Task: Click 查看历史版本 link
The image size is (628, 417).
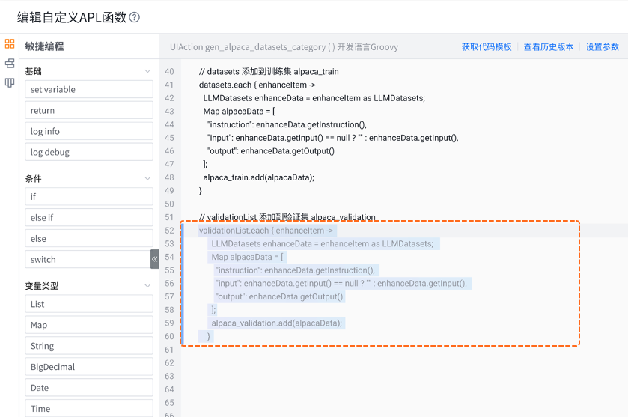Action: tap(549, 46)
